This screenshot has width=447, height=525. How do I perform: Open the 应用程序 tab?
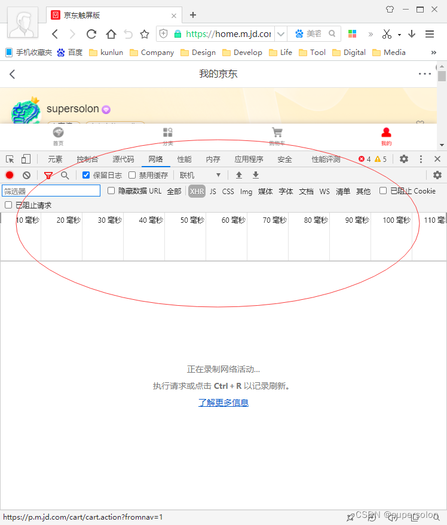pos(249,159)
